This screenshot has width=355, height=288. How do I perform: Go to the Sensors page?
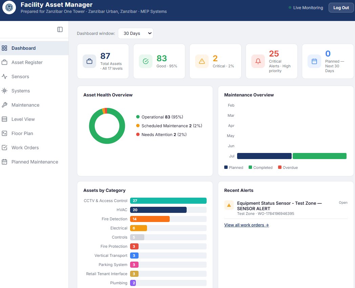(34, 76)
